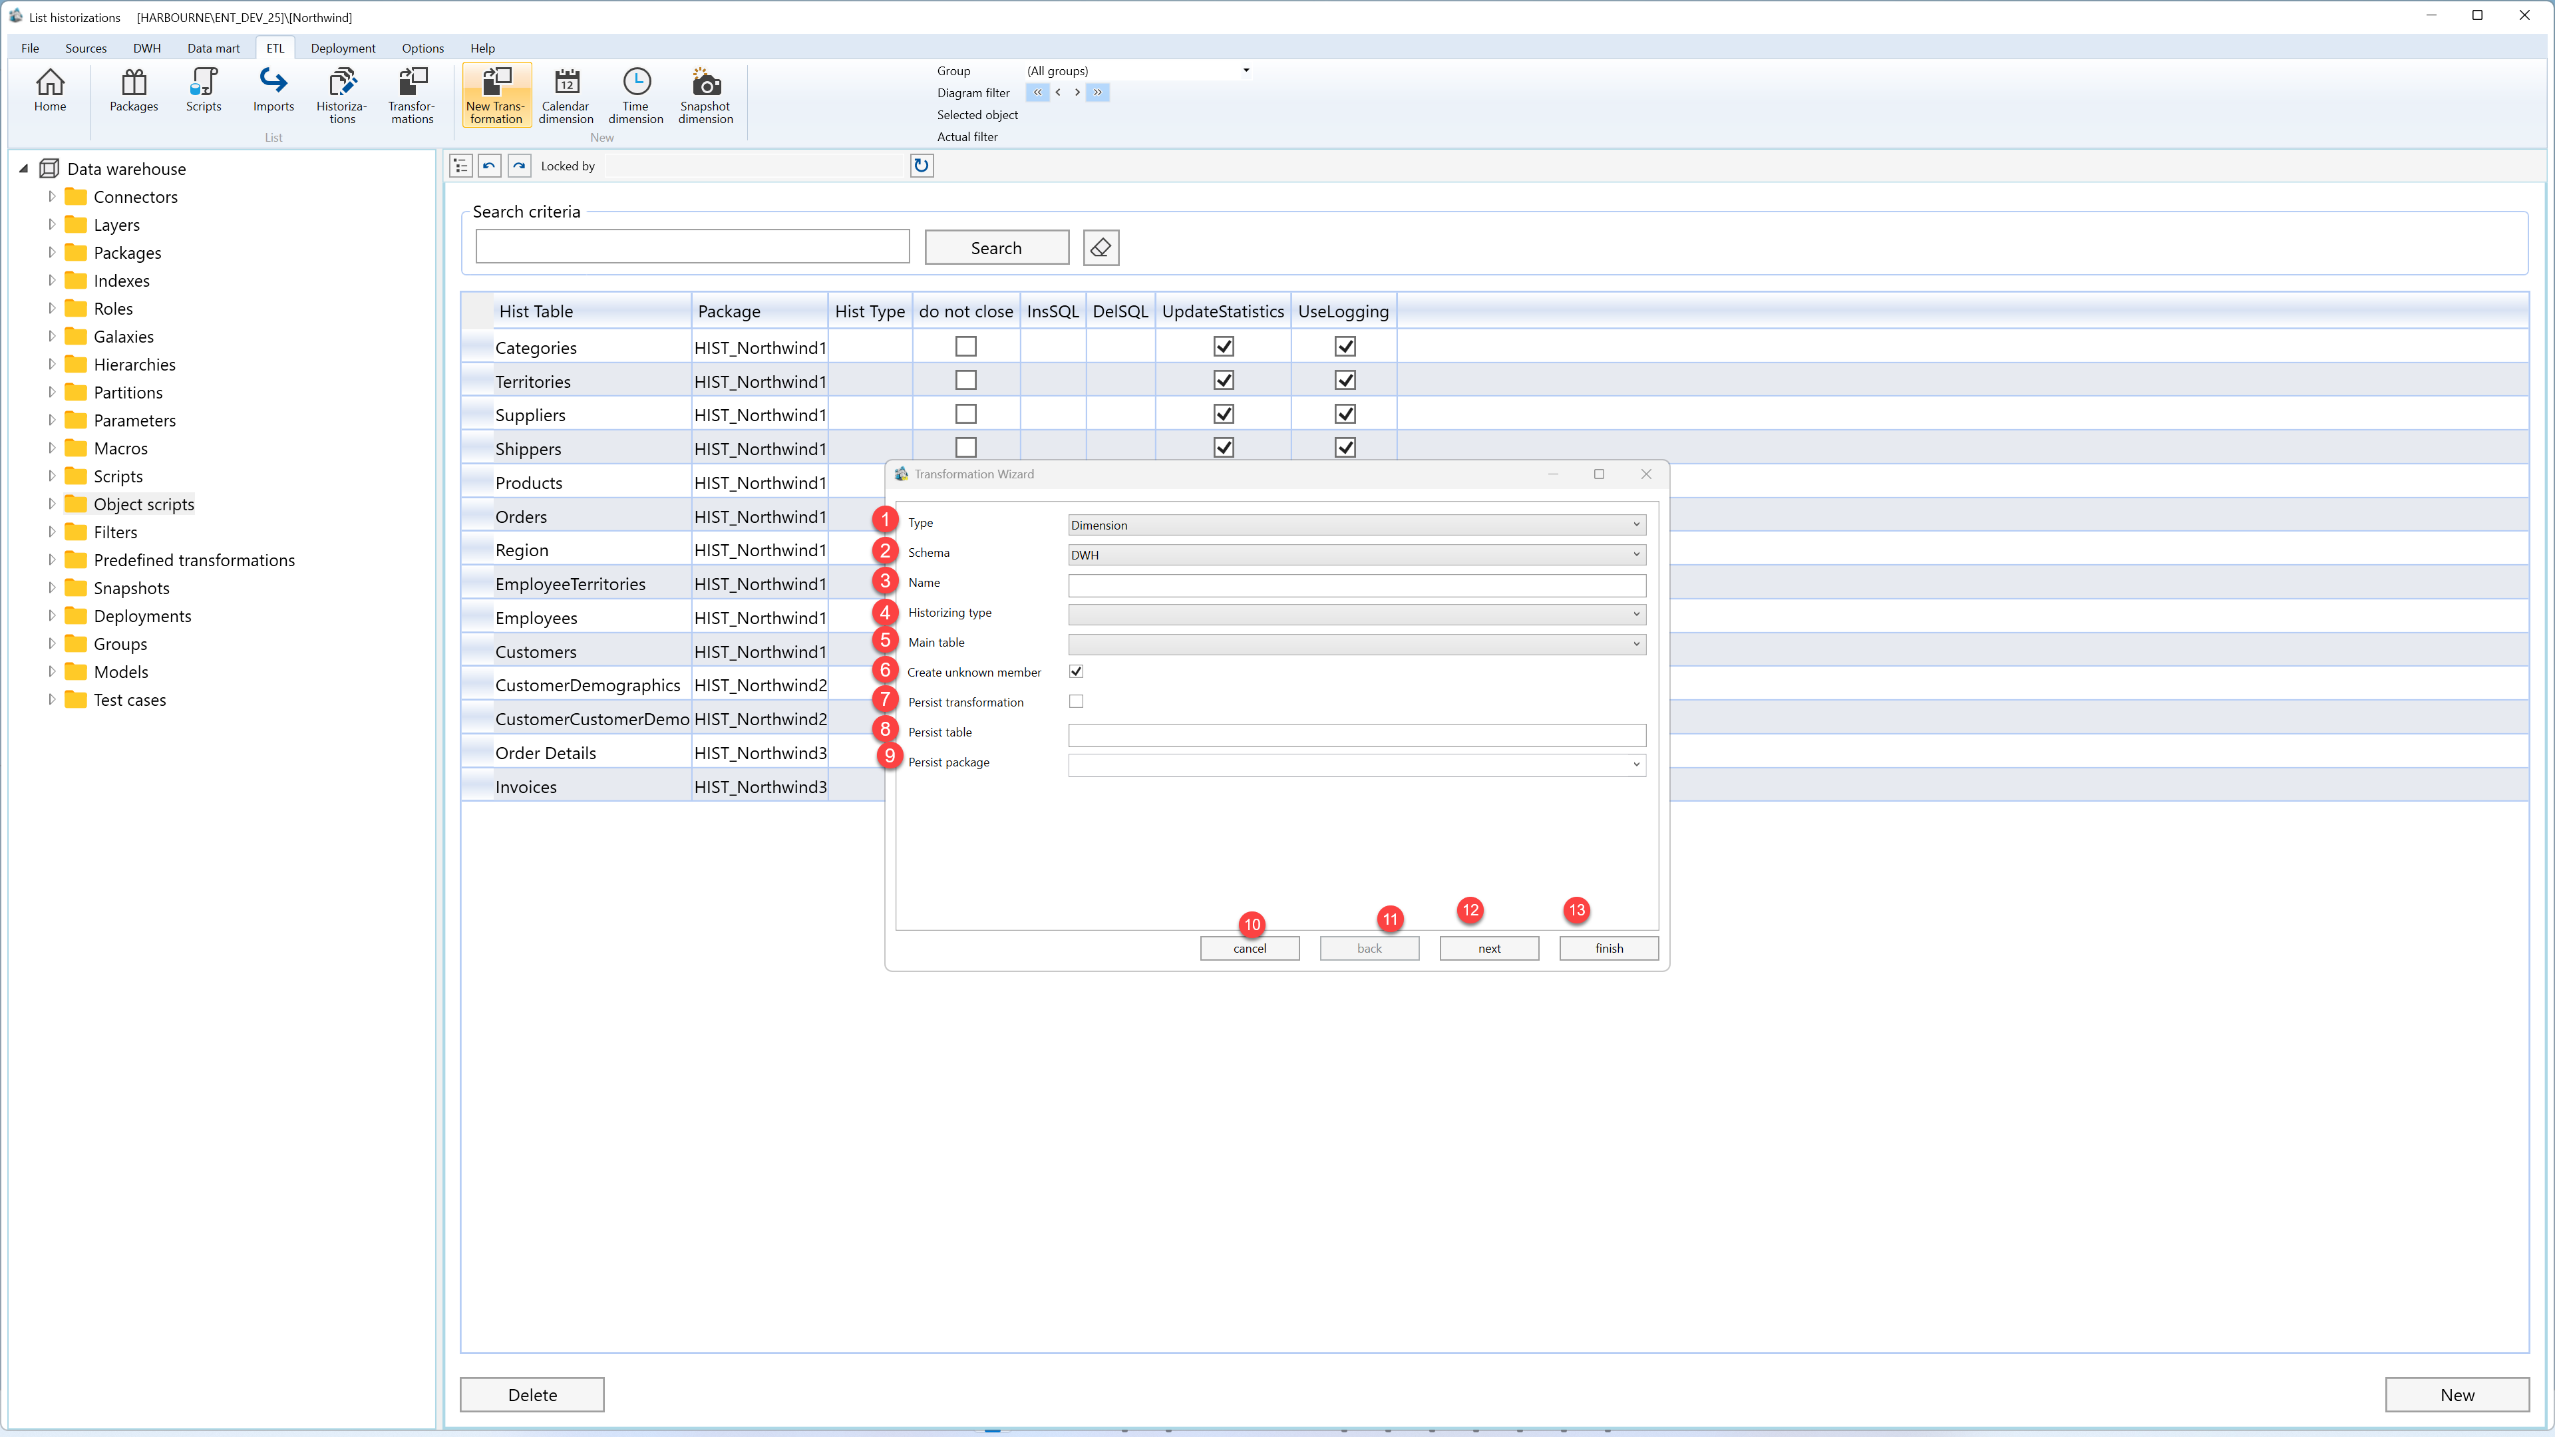Open the Type dropdown in wizard
The height and width of the screenshot is (1437, 2555).
click(1357, 525)
